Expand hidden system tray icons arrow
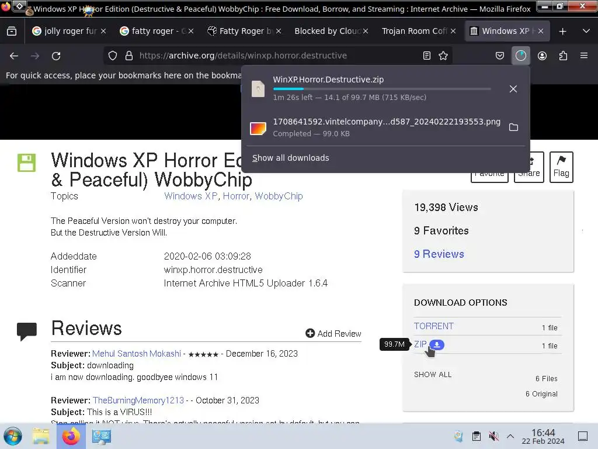 pos(510,436)
